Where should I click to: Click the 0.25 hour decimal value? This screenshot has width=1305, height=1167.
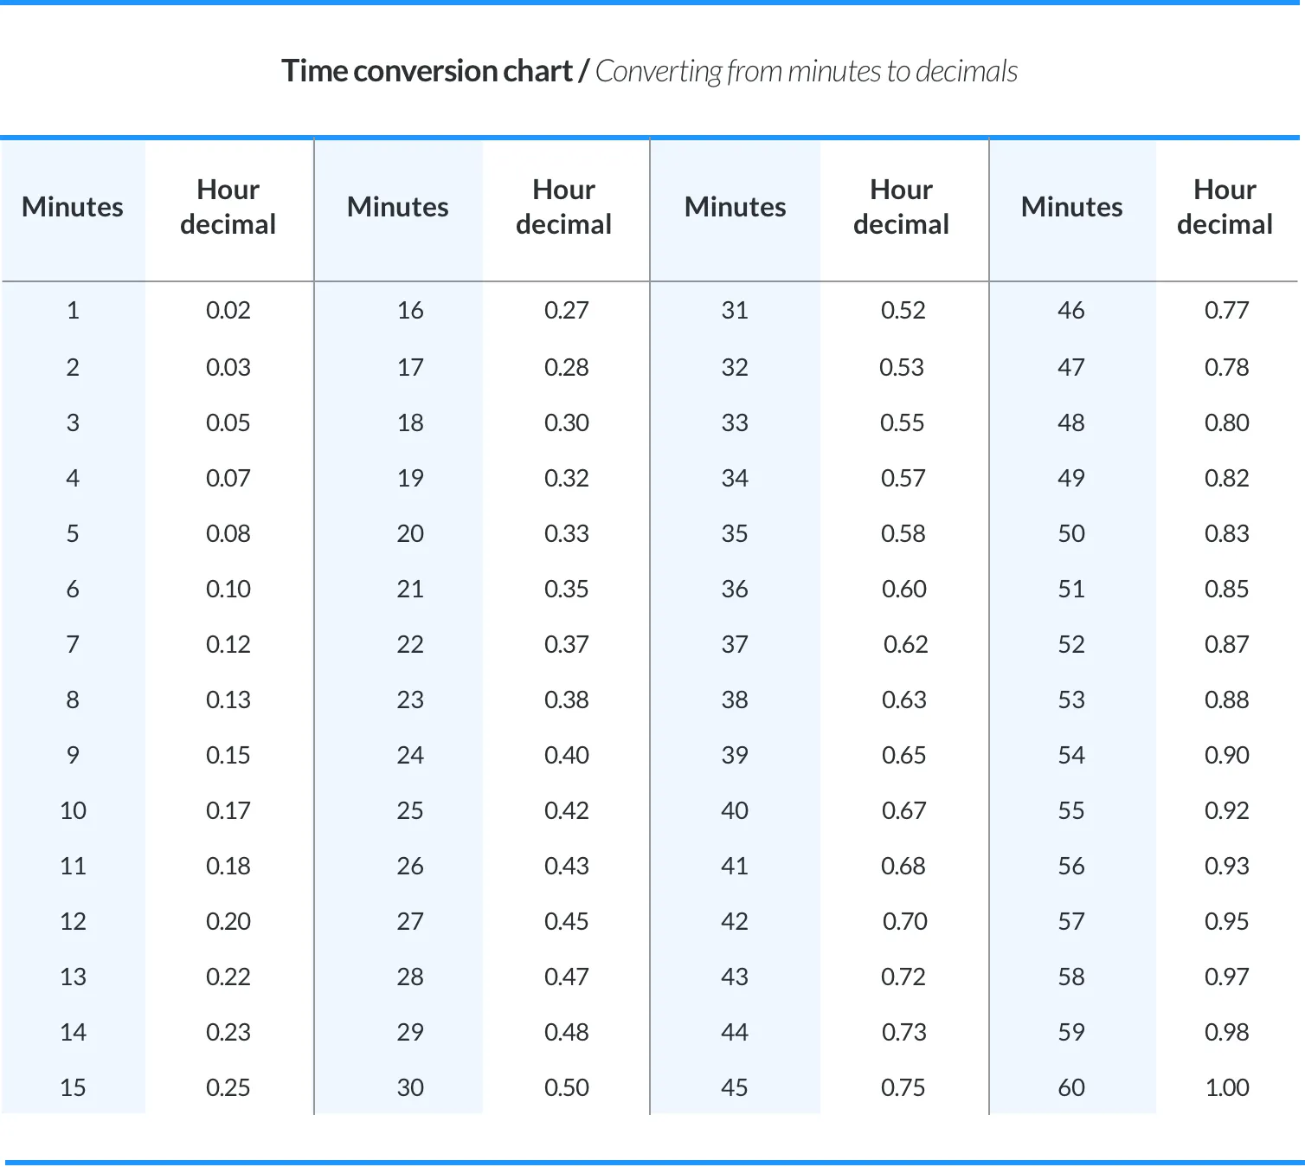pyautogui.click(x=228, y=1087)
